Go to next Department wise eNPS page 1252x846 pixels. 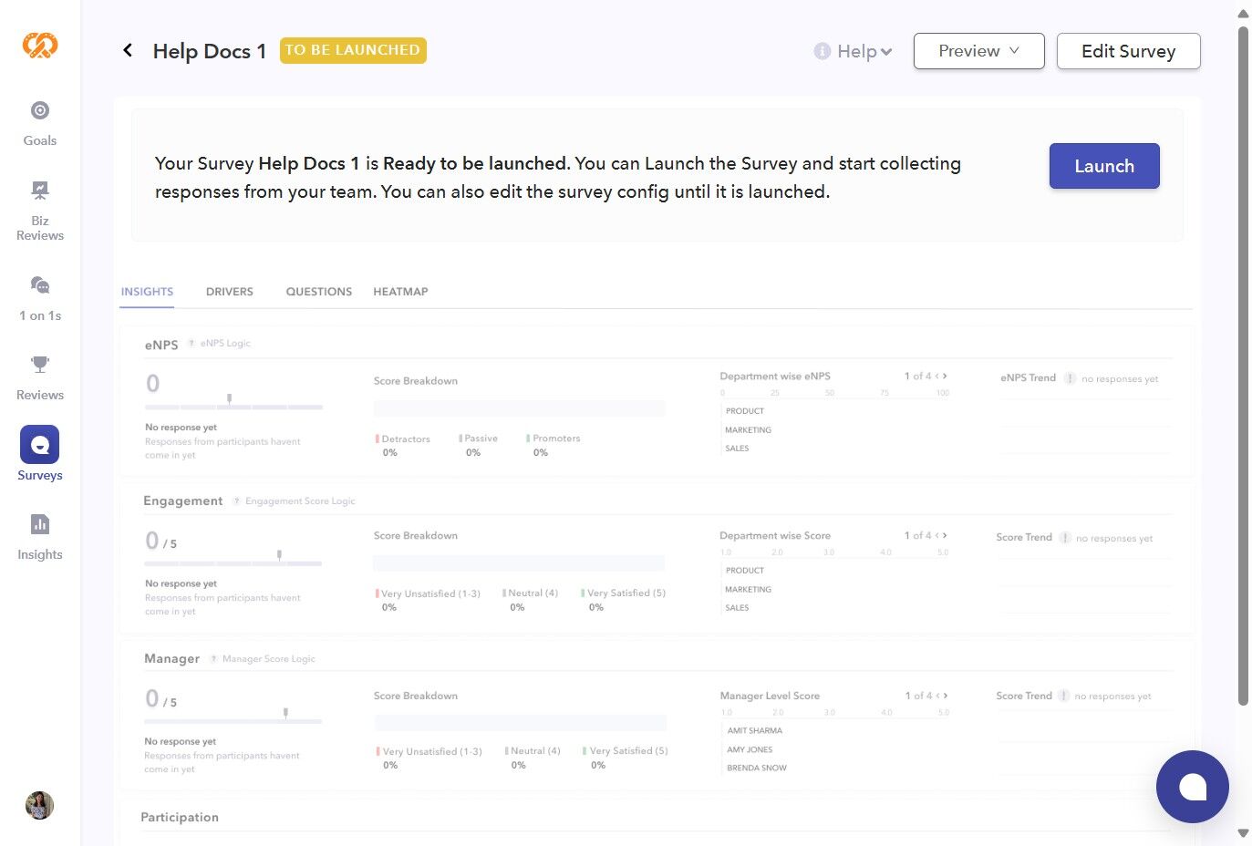pyautogui.click(x=945, y=376)
